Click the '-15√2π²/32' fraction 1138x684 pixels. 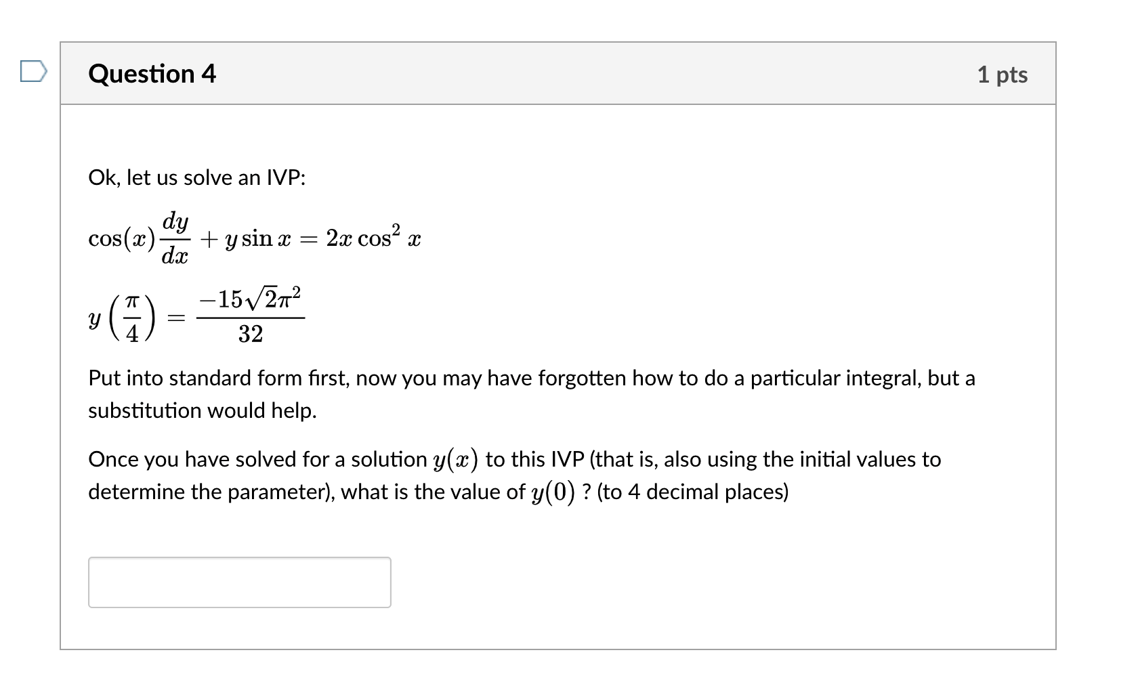251,315
